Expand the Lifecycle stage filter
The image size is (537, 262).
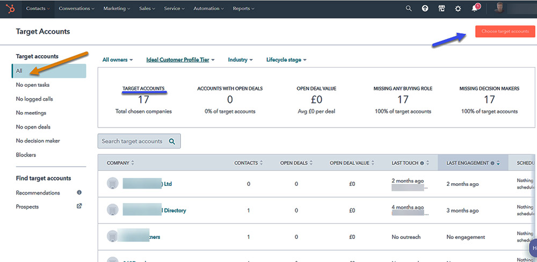286,60
